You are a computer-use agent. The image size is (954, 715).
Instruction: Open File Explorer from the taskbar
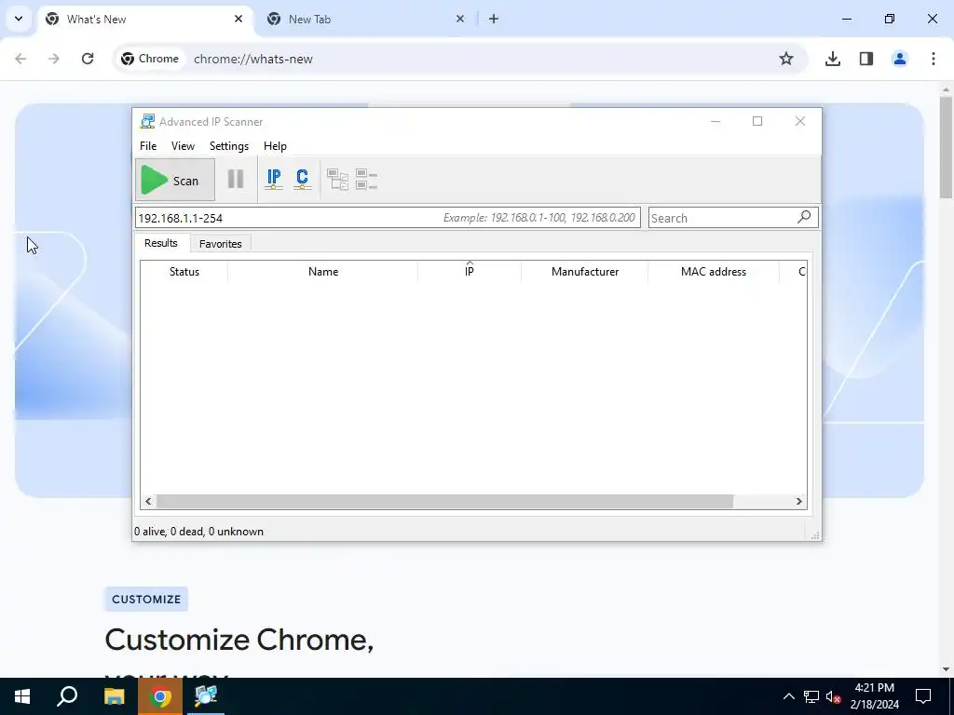pyautogui.click(x=114, y=696)
